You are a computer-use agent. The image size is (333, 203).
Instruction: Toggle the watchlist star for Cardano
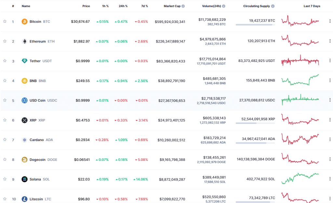[5, 139]
